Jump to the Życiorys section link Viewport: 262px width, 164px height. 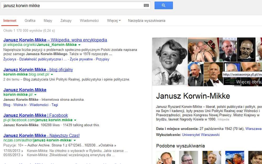(x=10, y=59)
